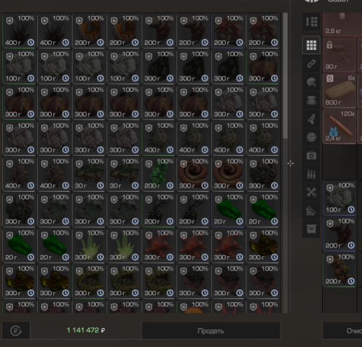
Task: Filter by tools wrench-and-scissors icon
Action: tap(311, 193)
